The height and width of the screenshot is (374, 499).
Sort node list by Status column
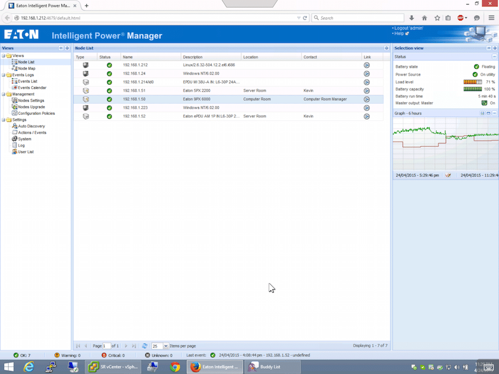109,57
